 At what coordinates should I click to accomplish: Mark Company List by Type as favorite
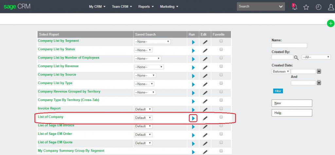pyautogui.click(x=221, y=83)
